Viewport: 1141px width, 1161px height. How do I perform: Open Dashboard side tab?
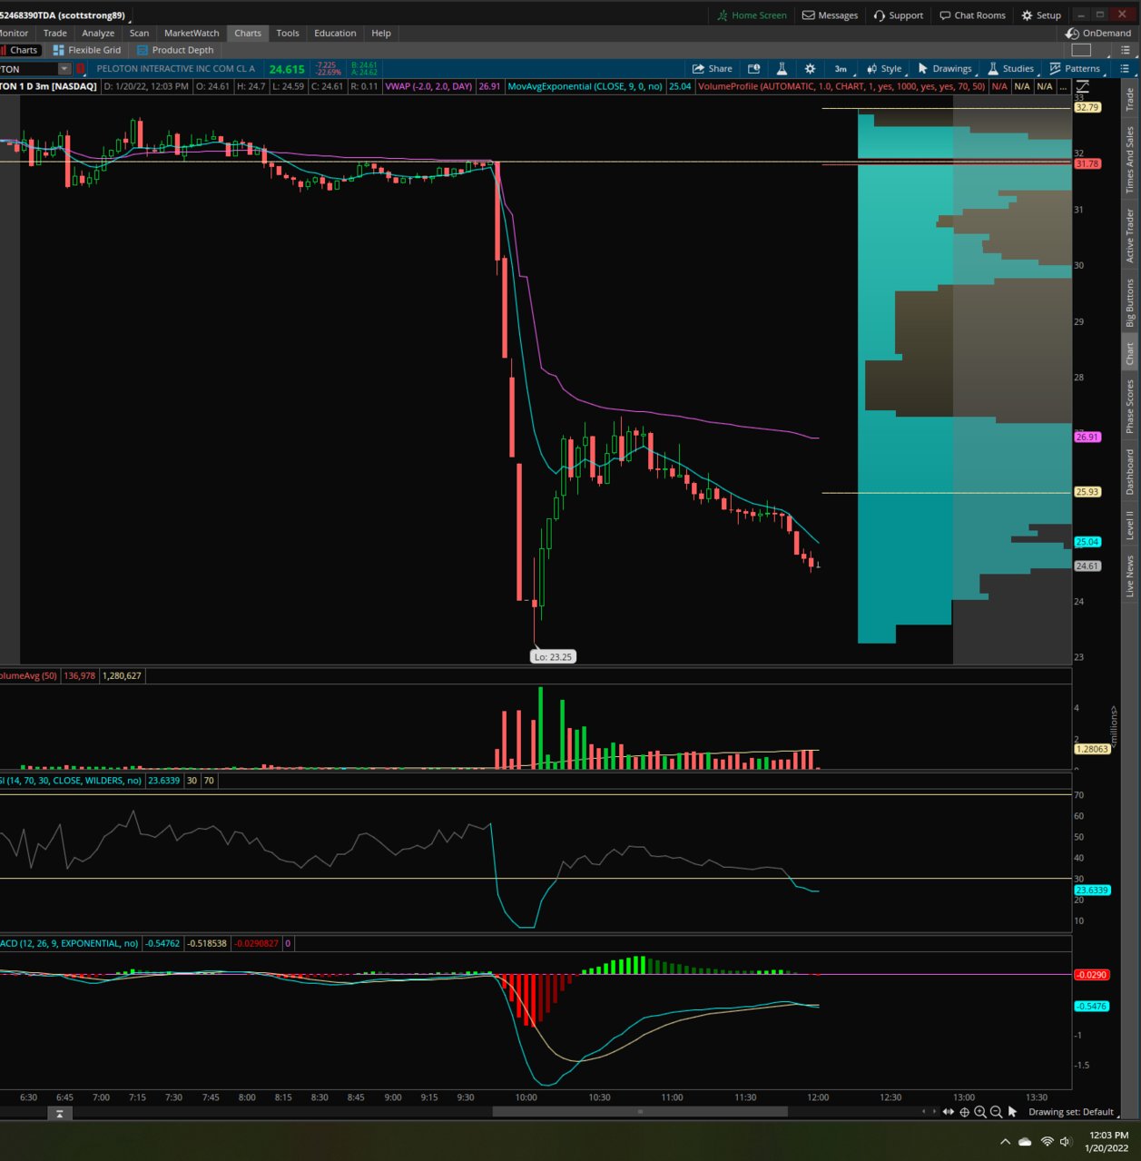(x=1130, y=472)
